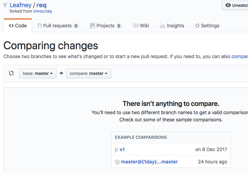Click the Projects board icon
This screenshot has width=248, height=173.
click(92, 26)
